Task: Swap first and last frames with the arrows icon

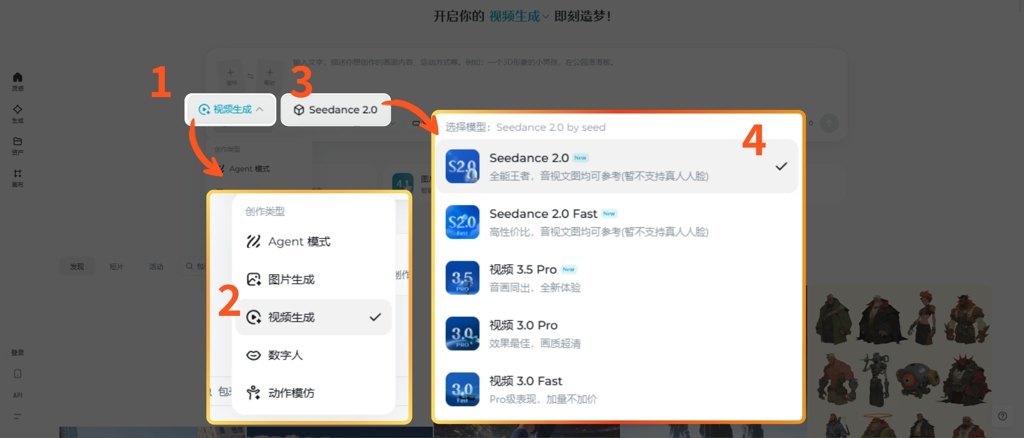Action: [x=250, y=76]
